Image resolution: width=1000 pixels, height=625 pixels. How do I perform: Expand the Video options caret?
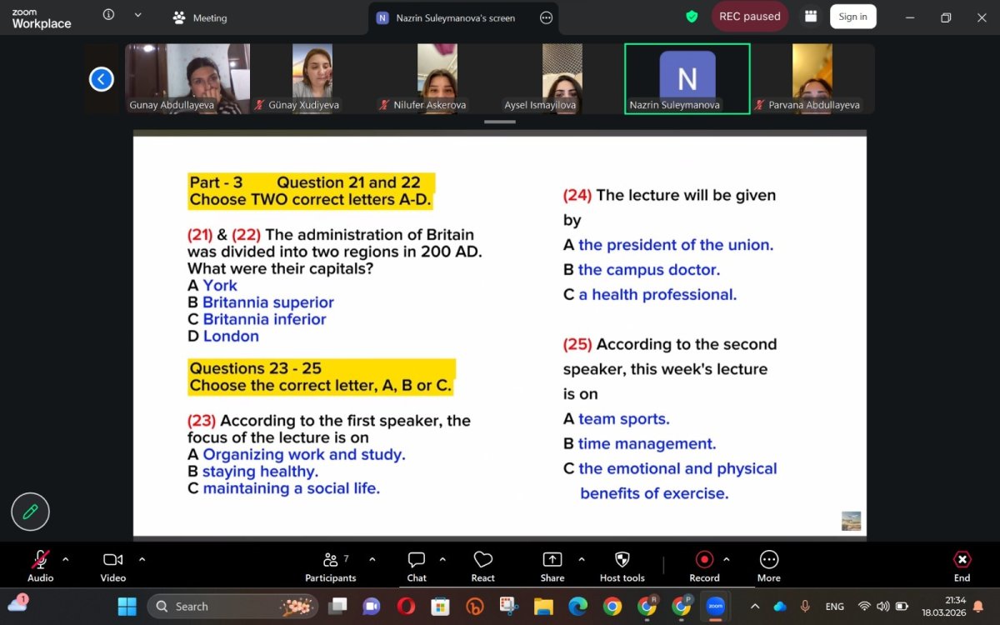(x=142, y=559)
